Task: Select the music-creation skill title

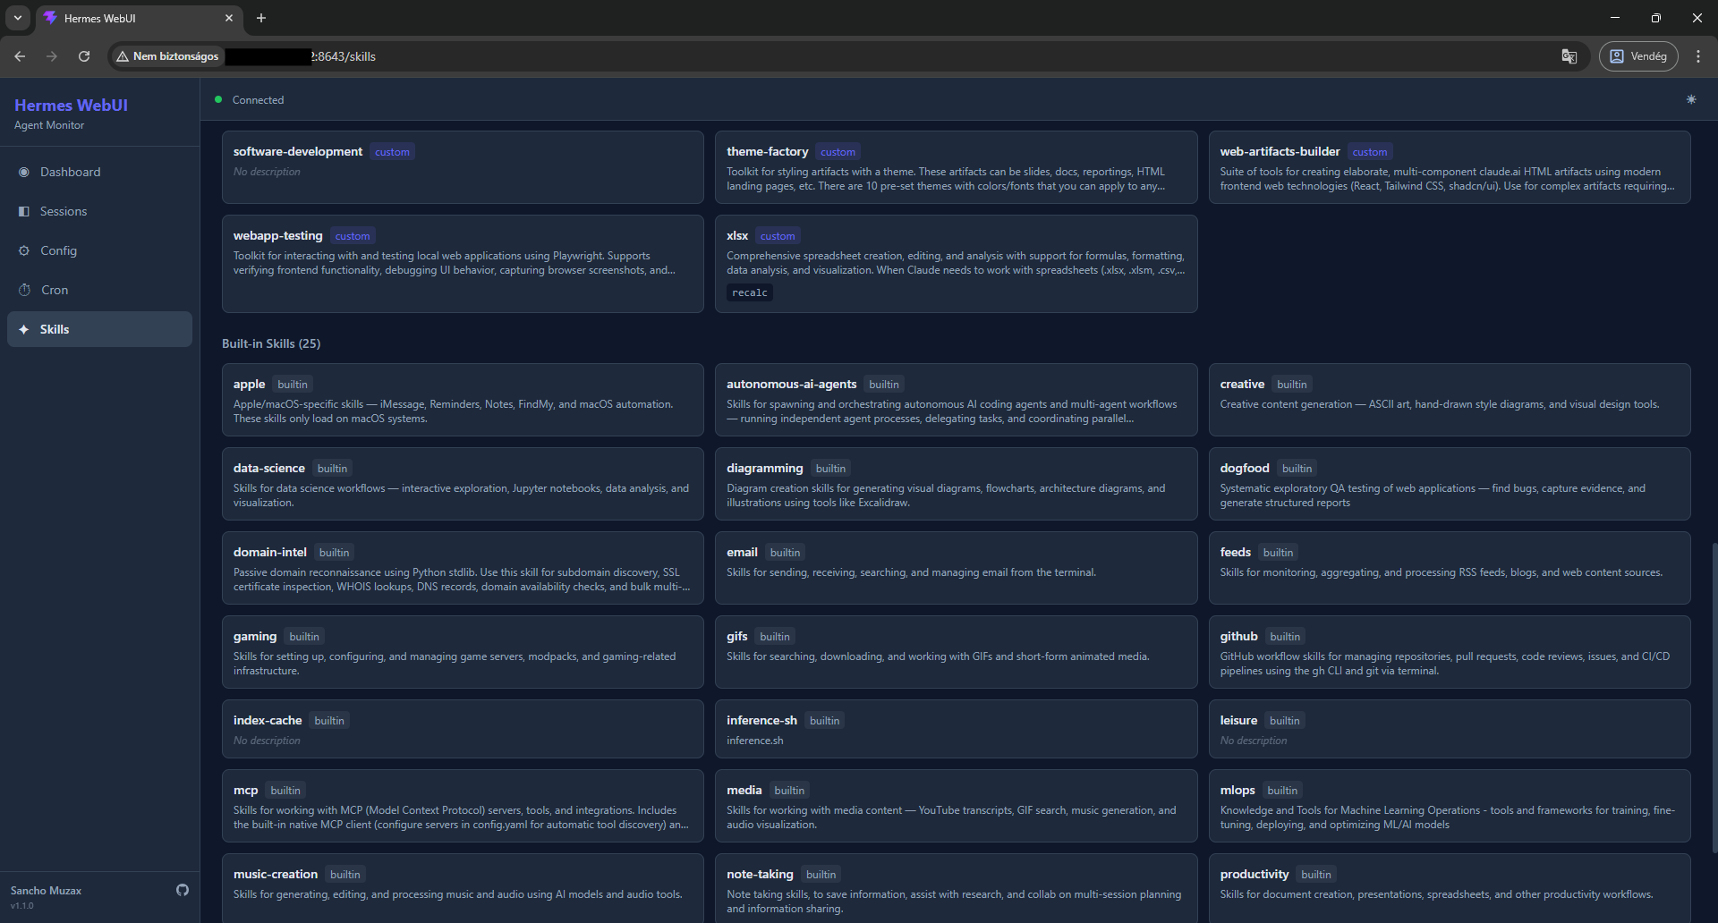Action: [x=275, y=874]
